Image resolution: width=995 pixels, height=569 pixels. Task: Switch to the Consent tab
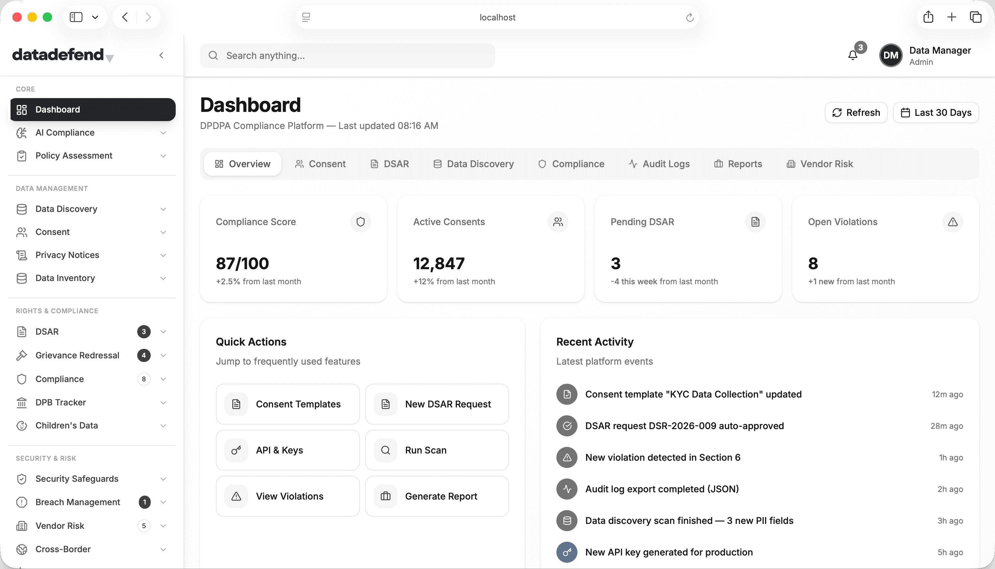320,164
